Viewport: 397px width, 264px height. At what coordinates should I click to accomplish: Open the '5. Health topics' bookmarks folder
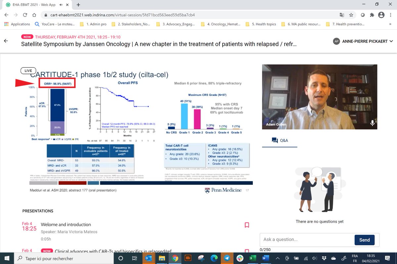[x=260, y=24]
